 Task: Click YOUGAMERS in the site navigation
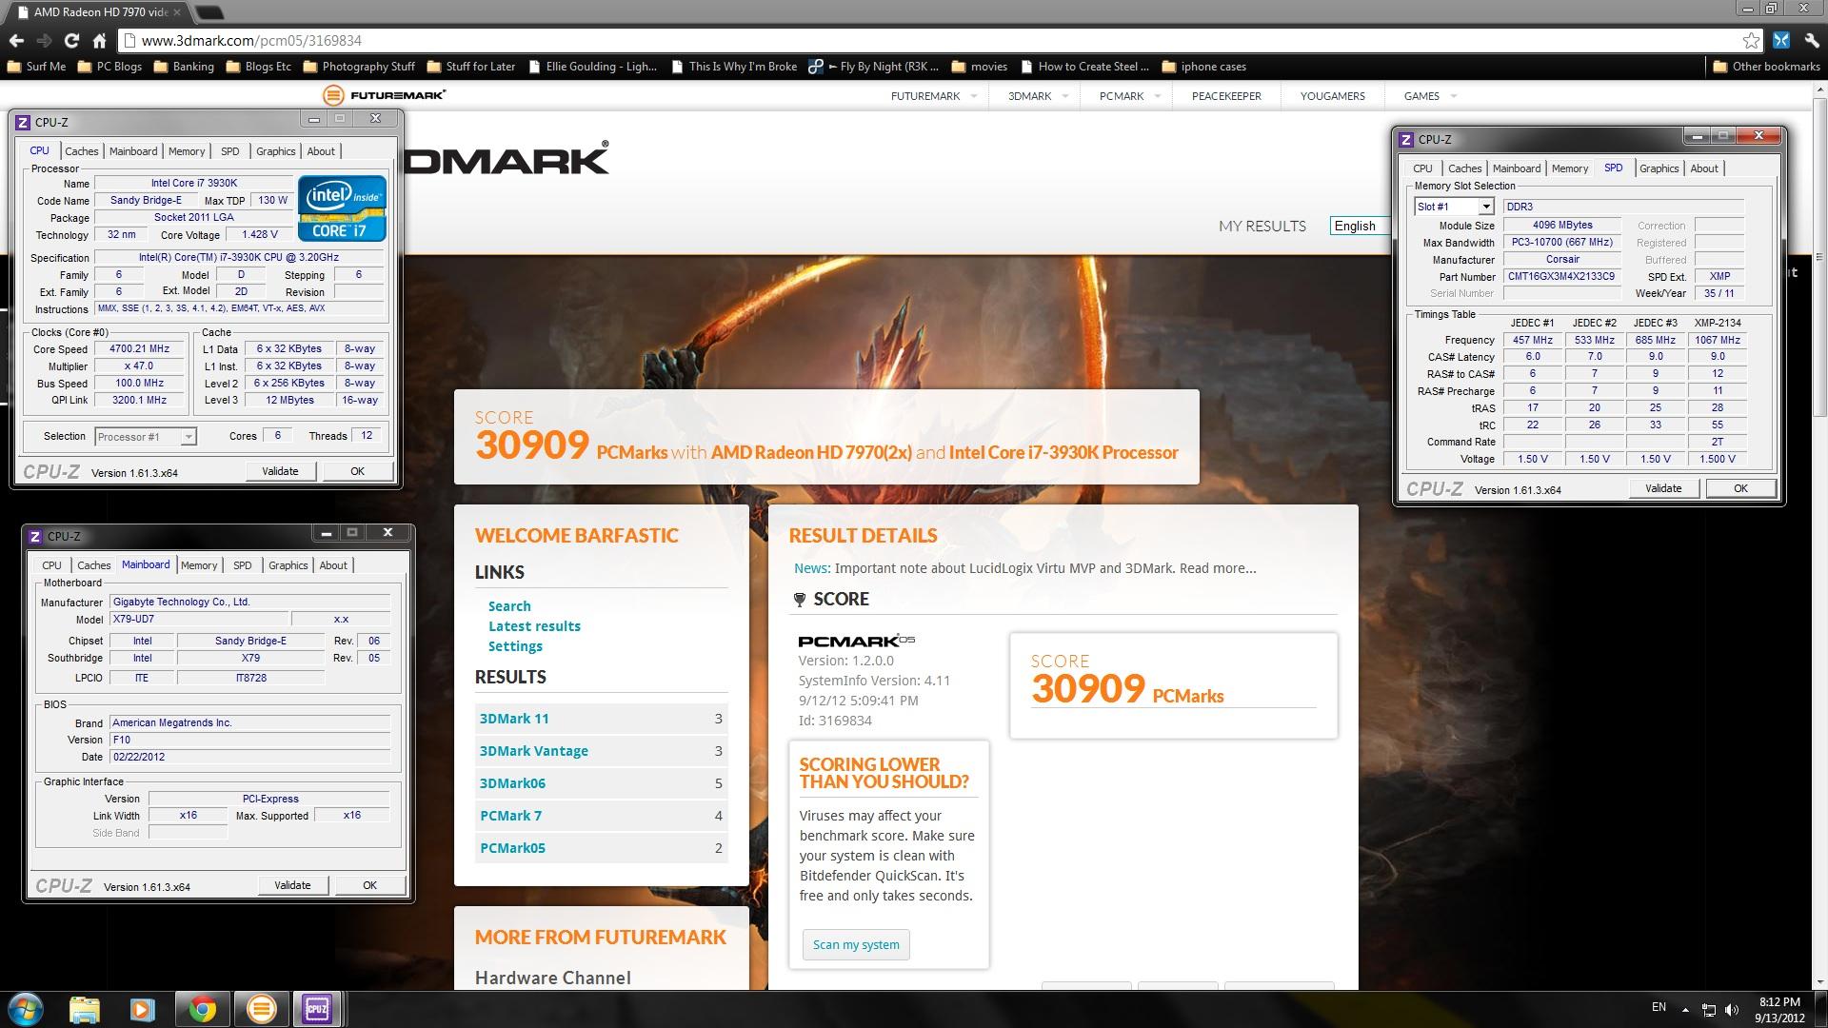[1332, 95]
